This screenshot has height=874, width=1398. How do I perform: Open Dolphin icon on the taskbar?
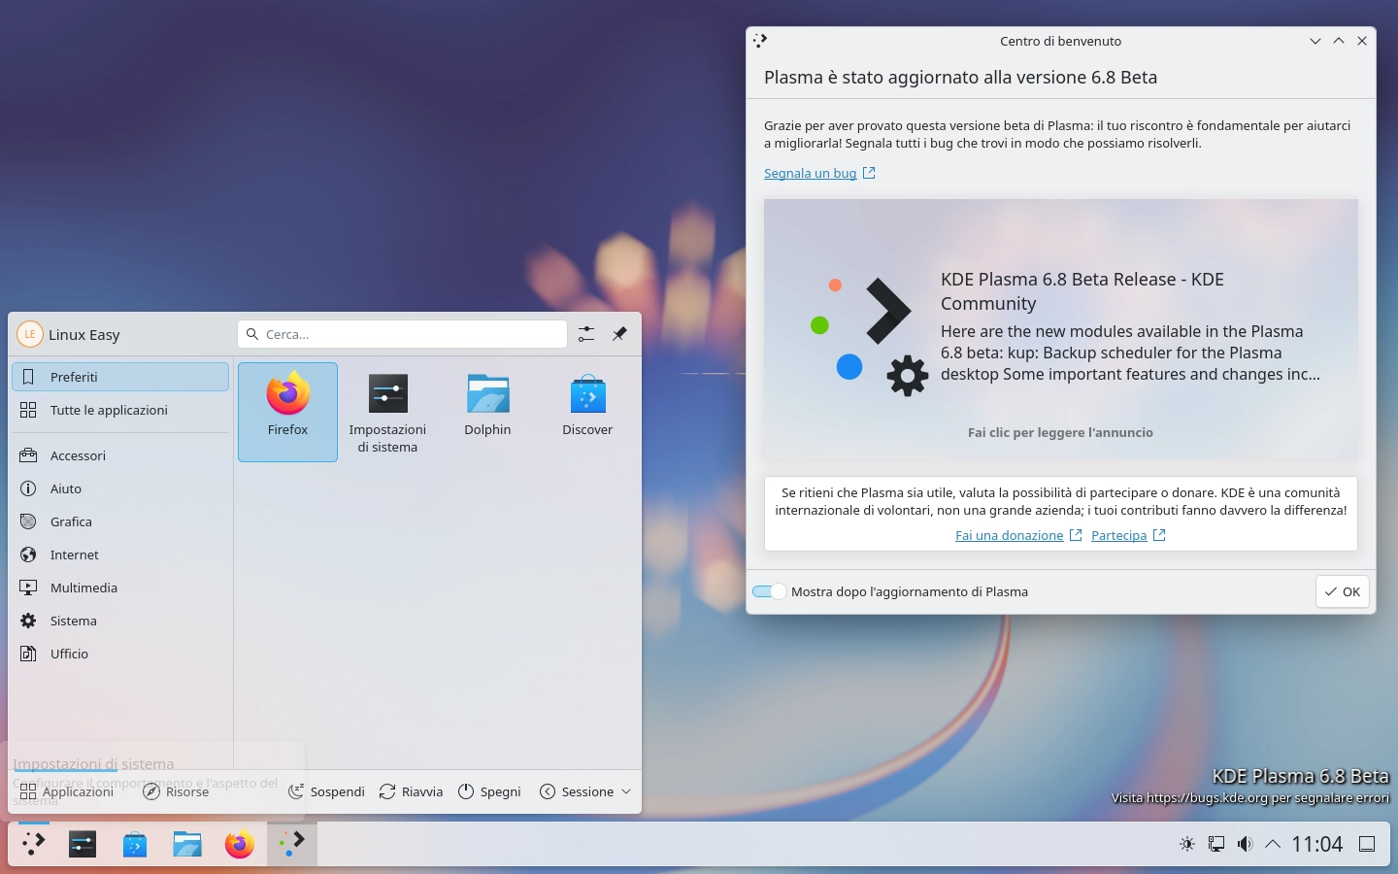coord(187,844)
